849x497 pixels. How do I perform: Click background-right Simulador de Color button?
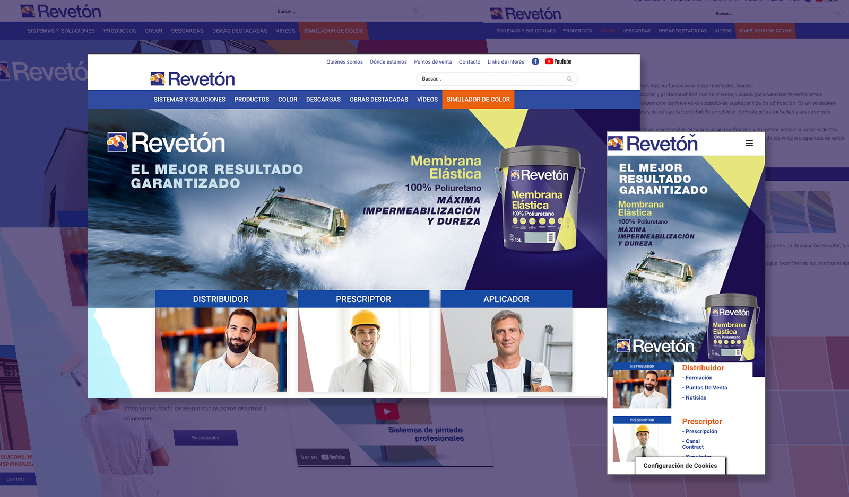click(765, 31)
